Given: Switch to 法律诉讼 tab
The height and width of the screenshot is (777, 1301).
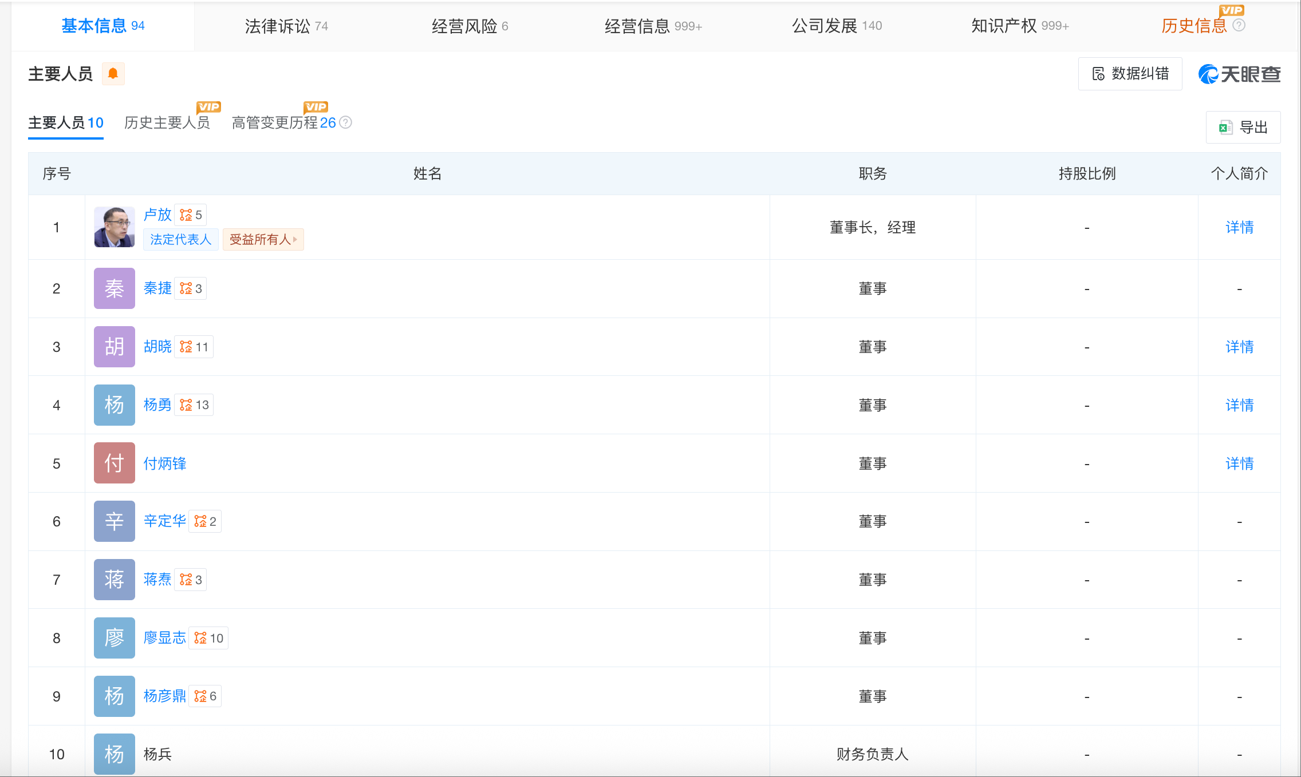Looking at the screenshot, I should (286, 26).
